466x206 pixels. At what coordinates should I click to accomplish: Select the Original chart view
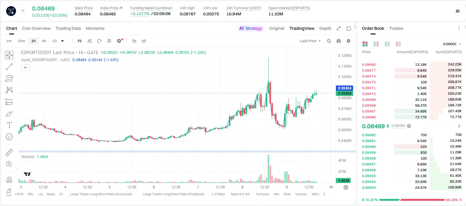pos(277,28)
